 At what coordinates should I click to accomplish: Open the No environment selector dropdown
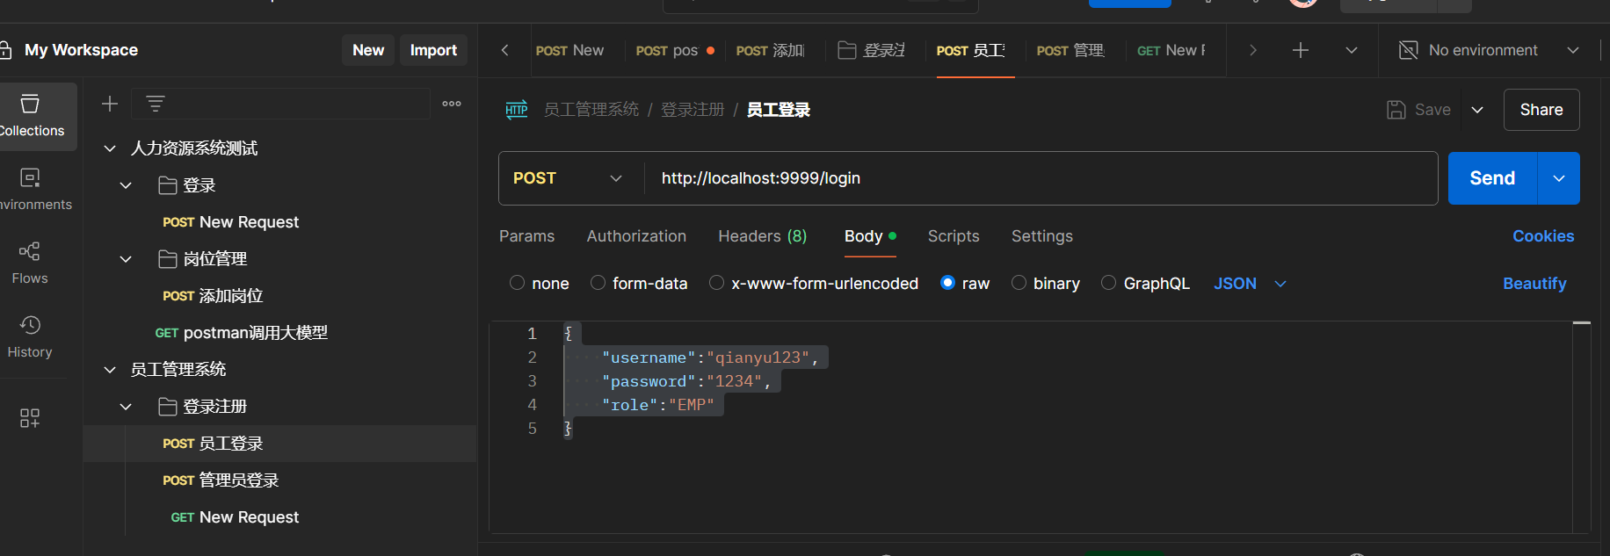1573,50
